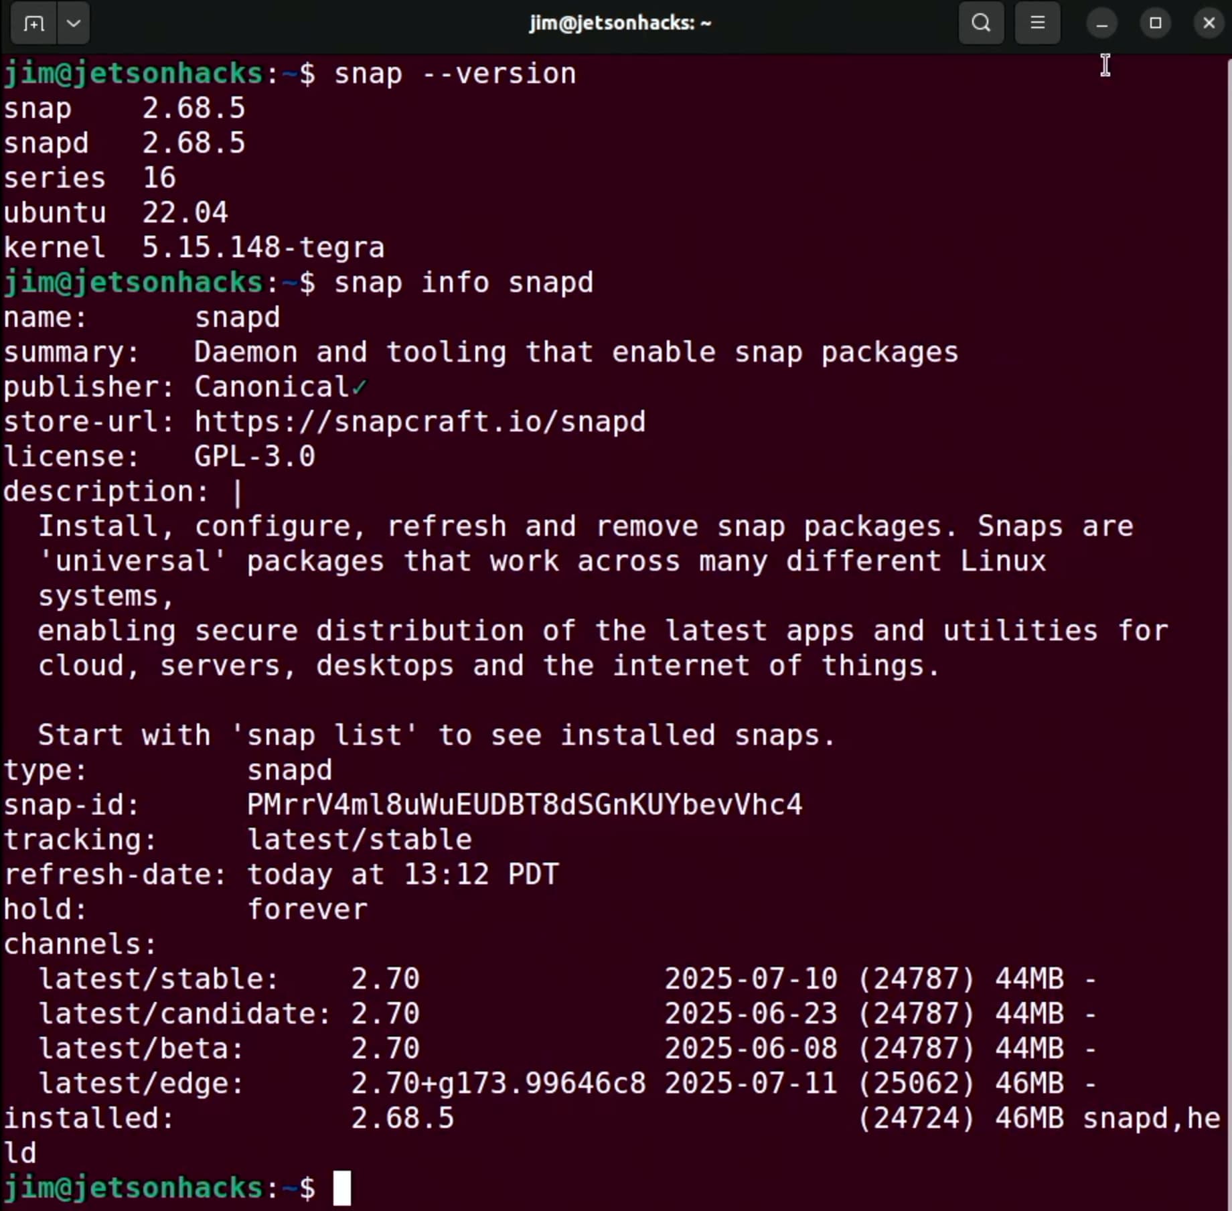Click the summary text 'Daemon and tooling'
Screen dimensions: 1232x1211
[x=350, y=352]
